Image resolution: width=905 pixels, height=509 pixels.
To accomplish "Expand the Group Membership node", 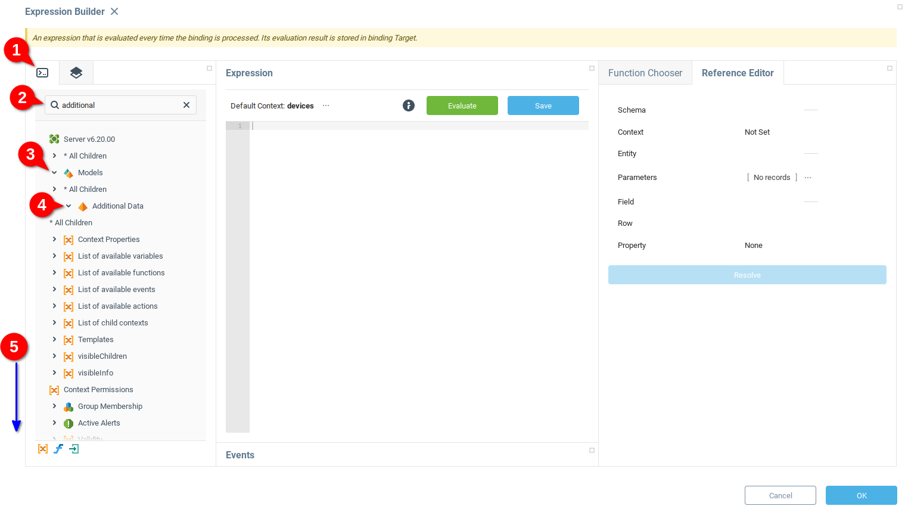I will point(54,406).
